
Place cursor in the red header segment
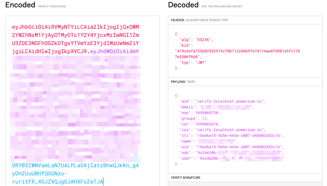coord(54,35)
